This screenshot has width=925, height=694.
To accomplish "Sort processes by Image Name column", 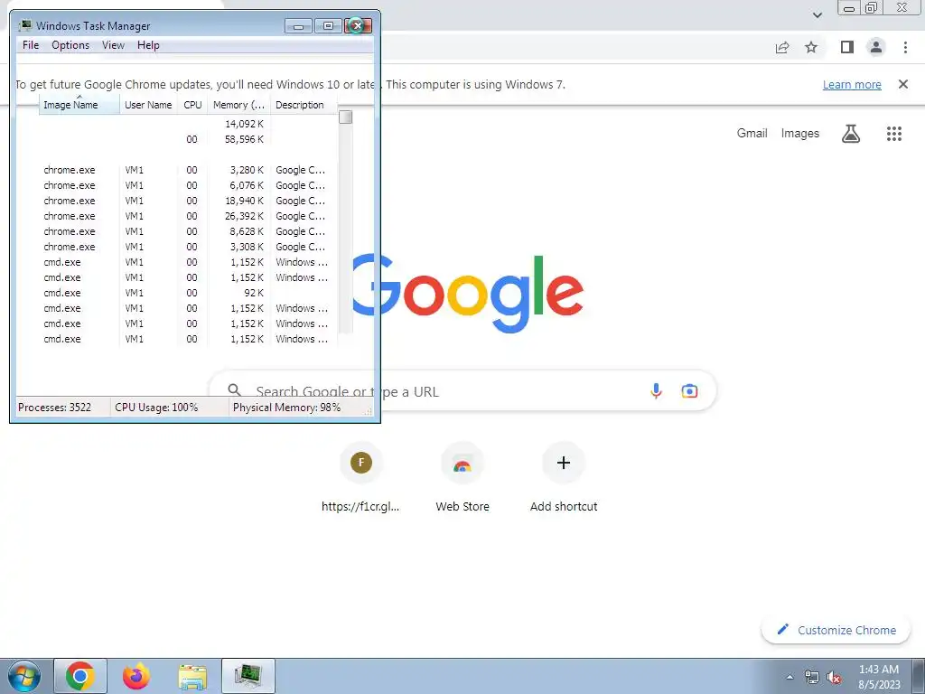I will 79,105.
